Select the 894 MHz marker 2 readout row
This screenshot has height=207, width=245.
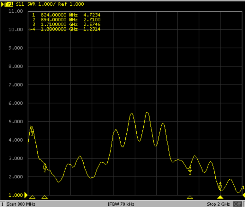(x=66, y=20)
